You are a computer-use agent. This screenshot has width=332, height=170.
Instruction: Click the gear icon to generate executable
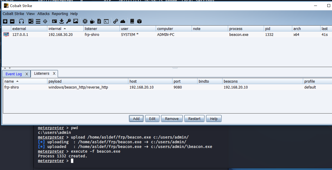(85, 21)
